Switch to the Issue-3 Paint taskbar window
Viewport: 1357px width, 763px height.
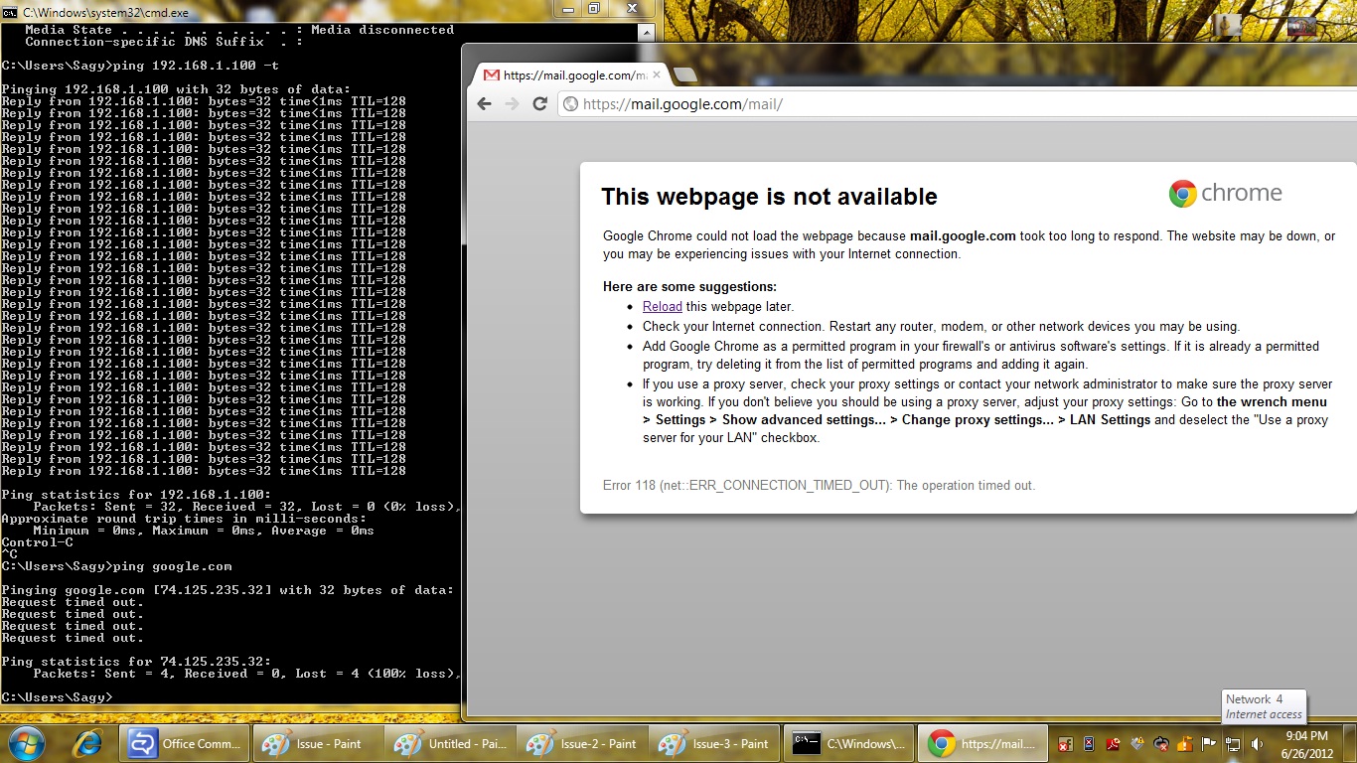(714, 743)
